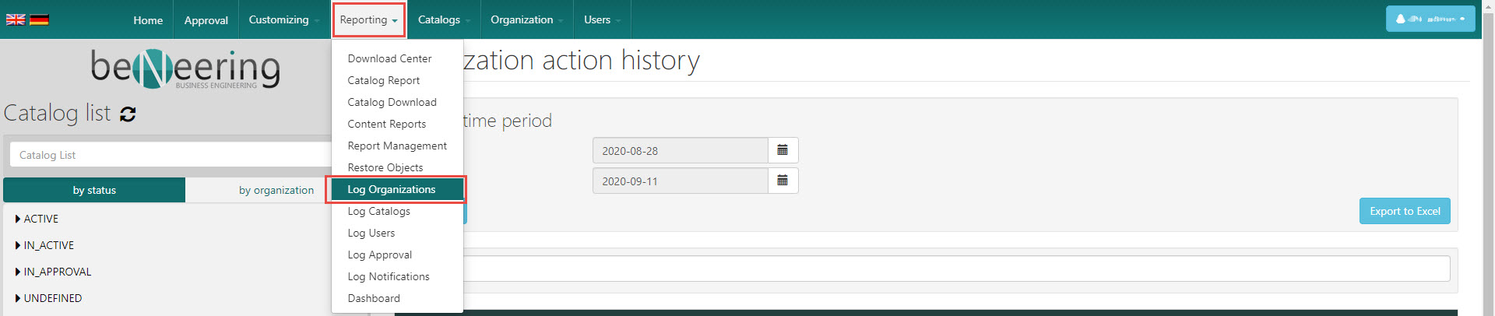Image resolution: width=1495 pixels, height=316 pixels.
Task: Choose Log Catalogs from Reporting menu
Action: pyautogui.click(x=378, y=211)
